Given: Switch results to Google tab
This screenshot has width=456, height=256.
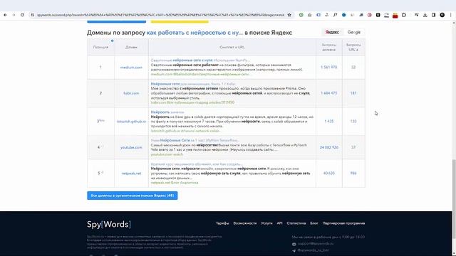Looking at the screenshot, I should [x=354, y=32].
